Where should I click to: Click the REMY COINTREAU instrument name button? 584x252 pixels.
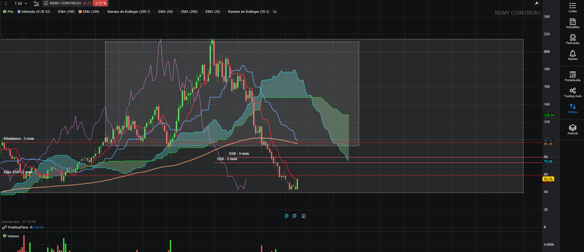pyautogui.click(x=65, y=3)
